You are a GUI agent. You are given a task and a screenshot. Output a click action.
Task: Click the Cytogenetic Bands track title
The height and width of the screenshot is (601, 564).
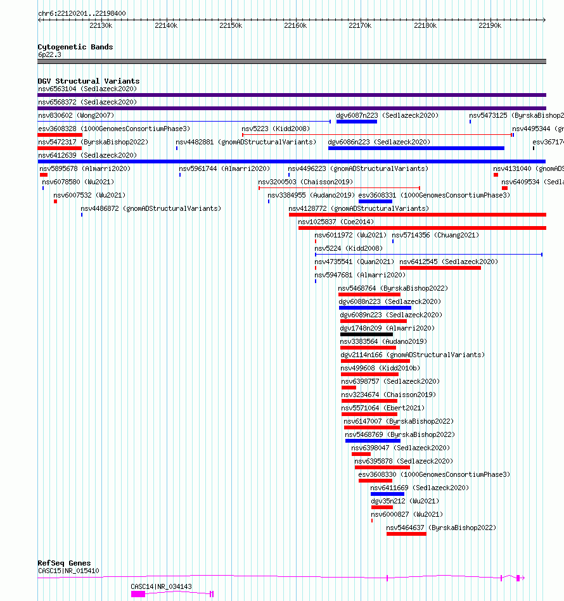click(x=75, y=47)
